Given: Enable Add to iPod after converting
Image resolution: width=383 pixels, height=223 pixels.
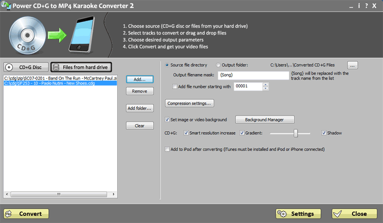Looking at the screenshot, I should (x=167, y=149).
